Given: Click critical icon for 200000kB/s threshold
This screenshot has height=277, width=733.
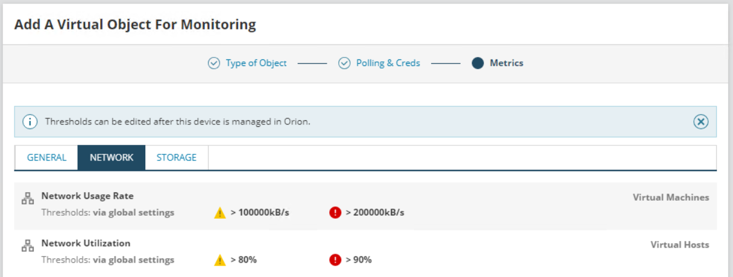Looking at the screenshot, I should (335, 213).
